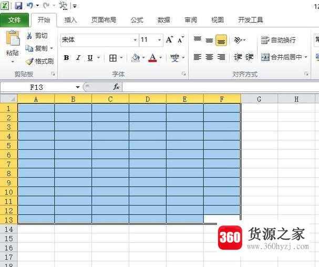The image size is (319, 267).
Task: Click the fx insert function icon
Action: click(116, 87)
